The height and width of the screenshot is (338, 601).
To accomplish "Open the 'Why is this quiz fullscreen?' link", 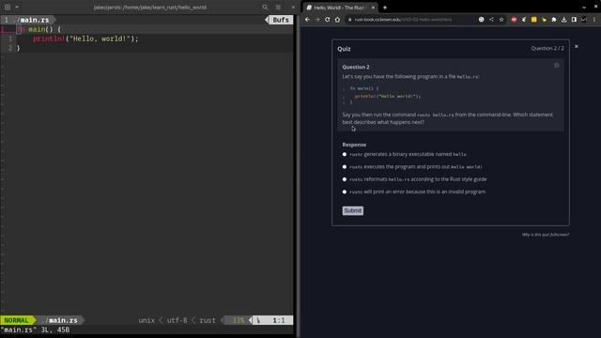I will (x=546, y=235).
